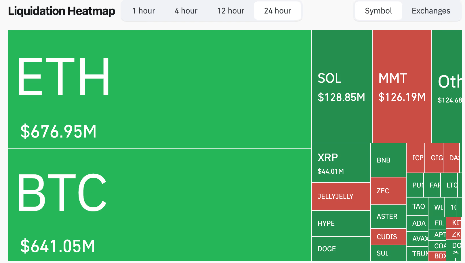Image resolution: width=465 pixels, height=263 pixels.
Task: Switch to Exchanges view
Action: [x=430, y=11]
